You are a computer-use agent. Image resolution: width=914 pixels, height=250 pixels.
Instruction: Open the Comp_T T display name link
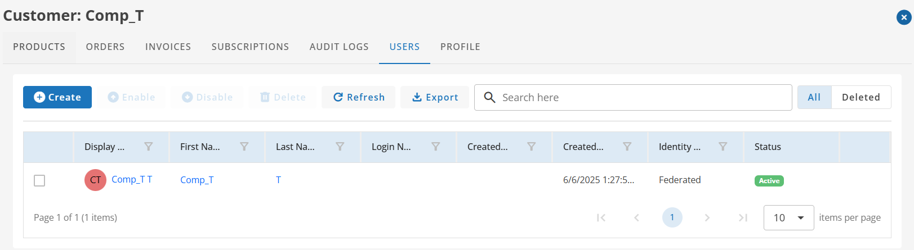(x=132, y=179)
